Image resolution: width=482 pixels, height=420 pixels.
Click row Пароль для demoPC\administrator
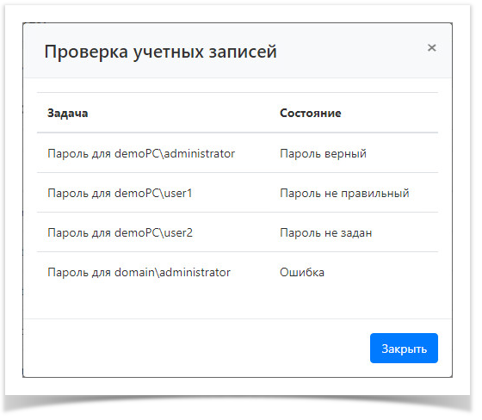(238, 153)
